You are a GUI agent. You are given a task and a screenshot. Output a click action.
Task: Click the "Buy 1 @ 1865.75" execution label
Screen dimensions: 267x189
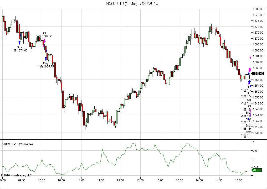45,65
